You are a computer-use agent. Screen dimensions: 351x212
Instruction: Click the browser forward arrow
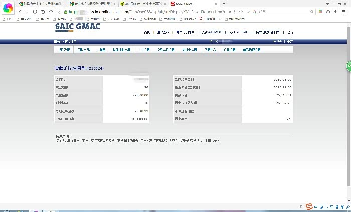pos(27,12)
